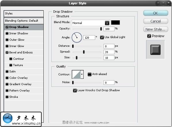
Task: Click the Cancel button
Action: (156, 21)
